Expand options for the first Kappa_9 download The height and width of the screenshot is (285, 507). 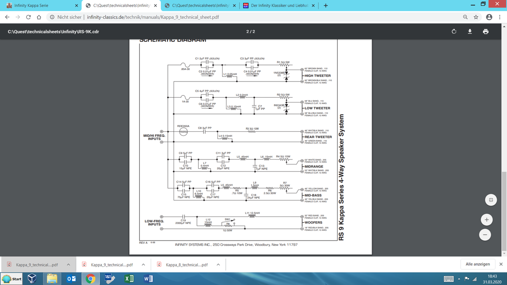(68, 264)
